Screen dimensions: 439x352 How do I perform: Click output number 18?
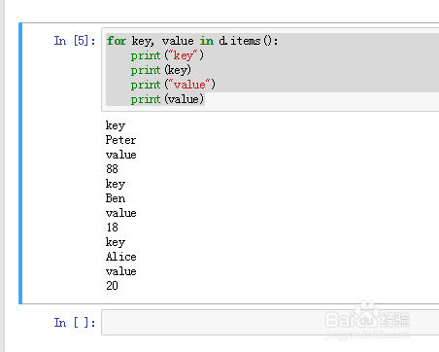point(112,228)
